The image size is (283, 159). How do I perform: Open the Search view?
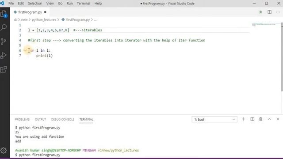click(4, 27)
